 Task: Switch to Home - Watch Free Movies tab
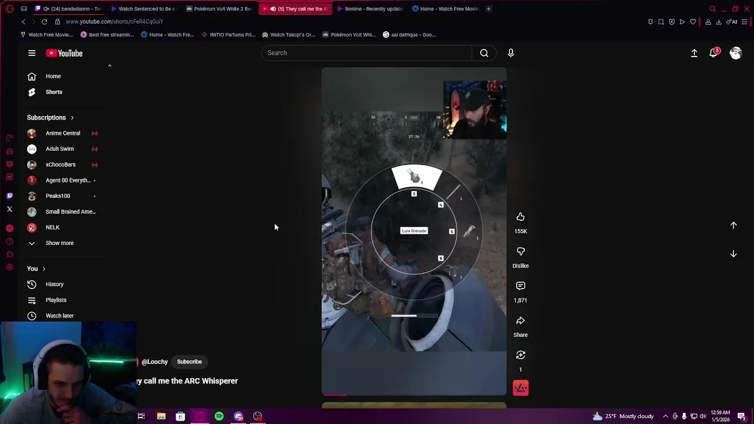[x=445, y=9]
